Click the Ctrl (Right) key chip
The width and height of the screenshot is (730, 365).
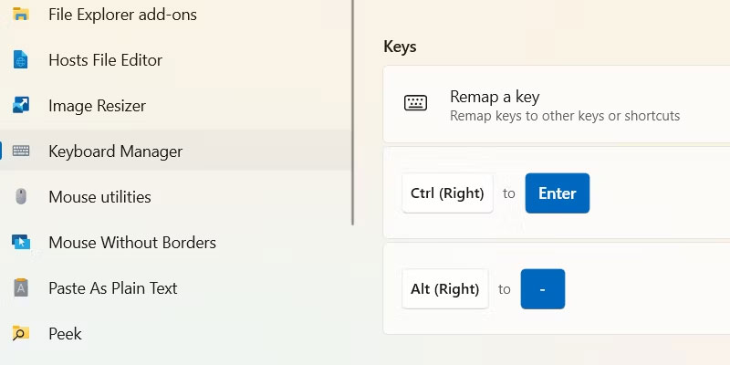point(447,193)
